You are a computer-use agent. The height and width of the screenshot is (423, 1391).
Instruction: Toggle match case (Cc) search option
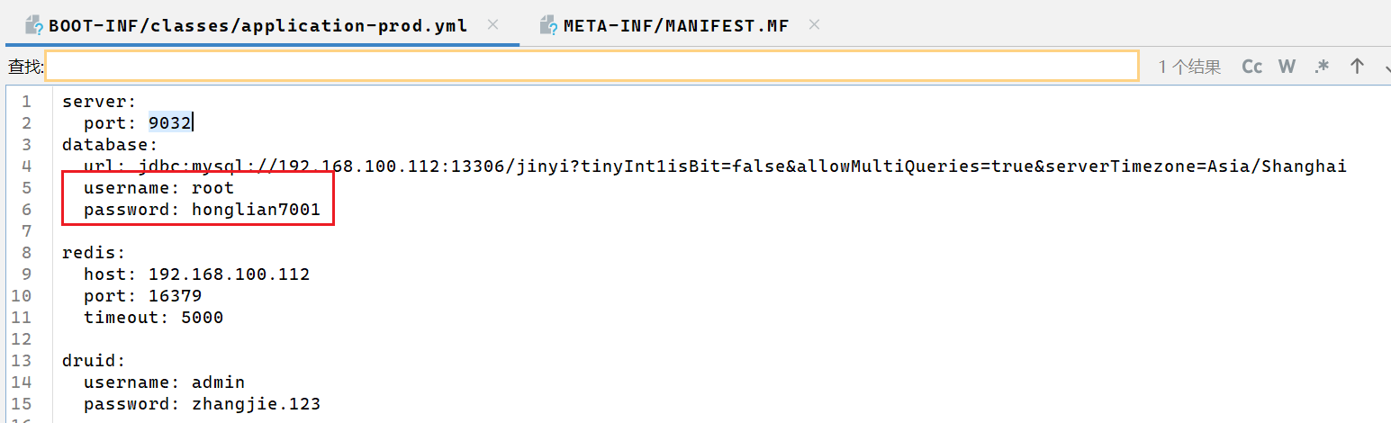[x=1251, y=67]
